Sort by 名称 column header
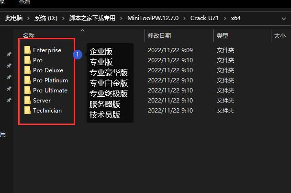 coord(29,35)
